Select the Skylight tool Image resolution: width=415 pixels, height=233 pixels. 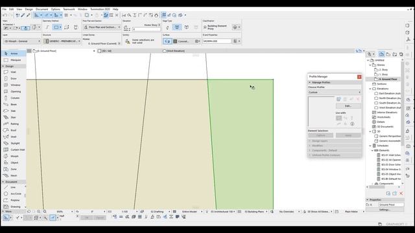[x=14, y=143]
